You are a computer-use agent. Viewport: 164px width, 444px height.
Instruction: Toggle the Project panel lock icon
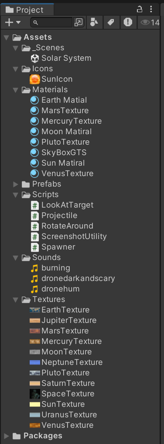pos(140,9)
